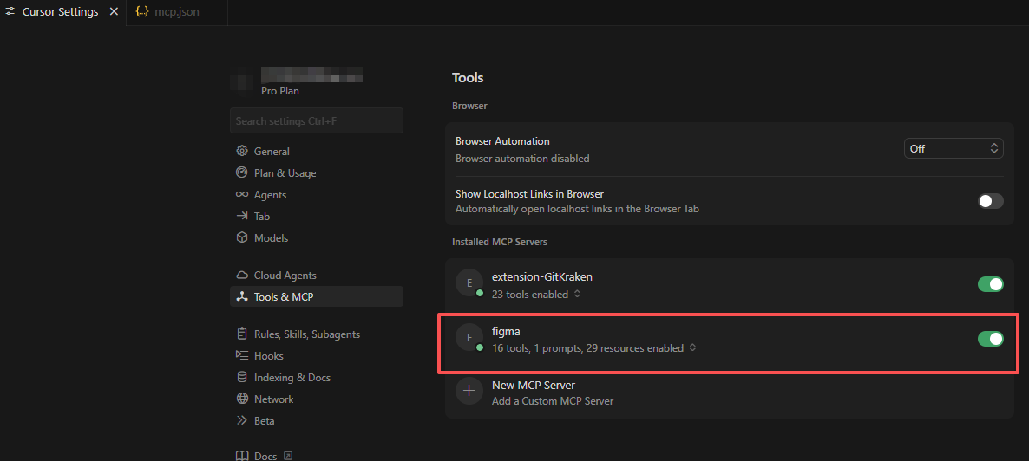Click the Beta double-chevron icon
The height and width of the screenshot is (461, 1029).
point(241,420)
